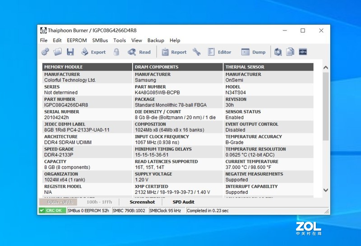Viewport: 361px width, 246px height.
Task: Click the Completed in 0.23 sec status
Action: 208,210
